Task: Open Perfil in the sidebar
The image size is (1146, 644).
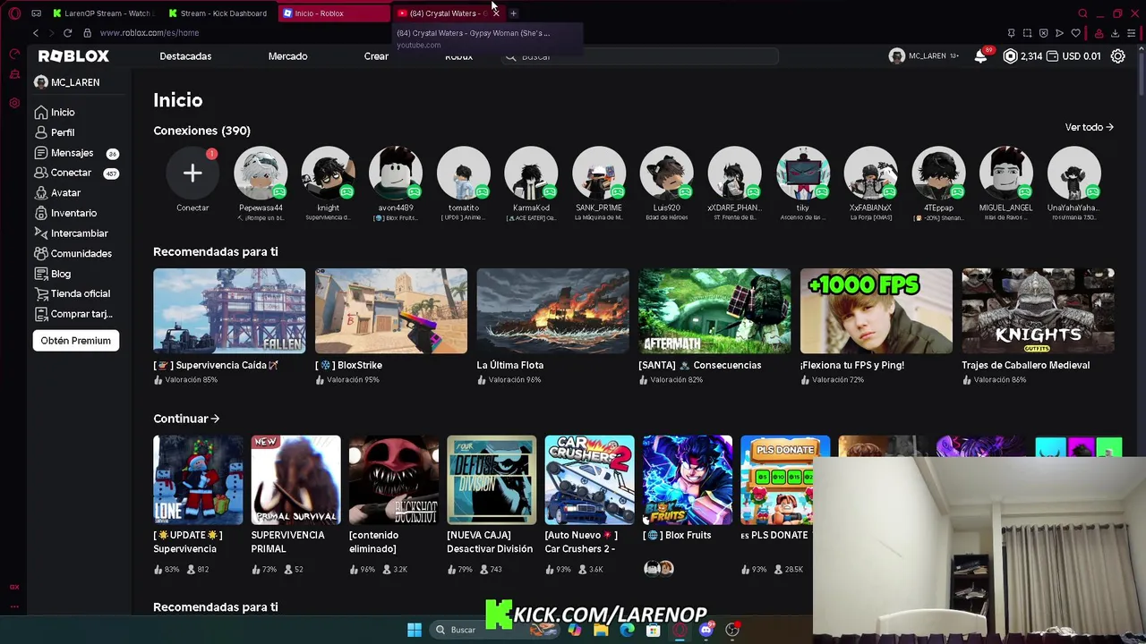Action: [x=55, y=132]
